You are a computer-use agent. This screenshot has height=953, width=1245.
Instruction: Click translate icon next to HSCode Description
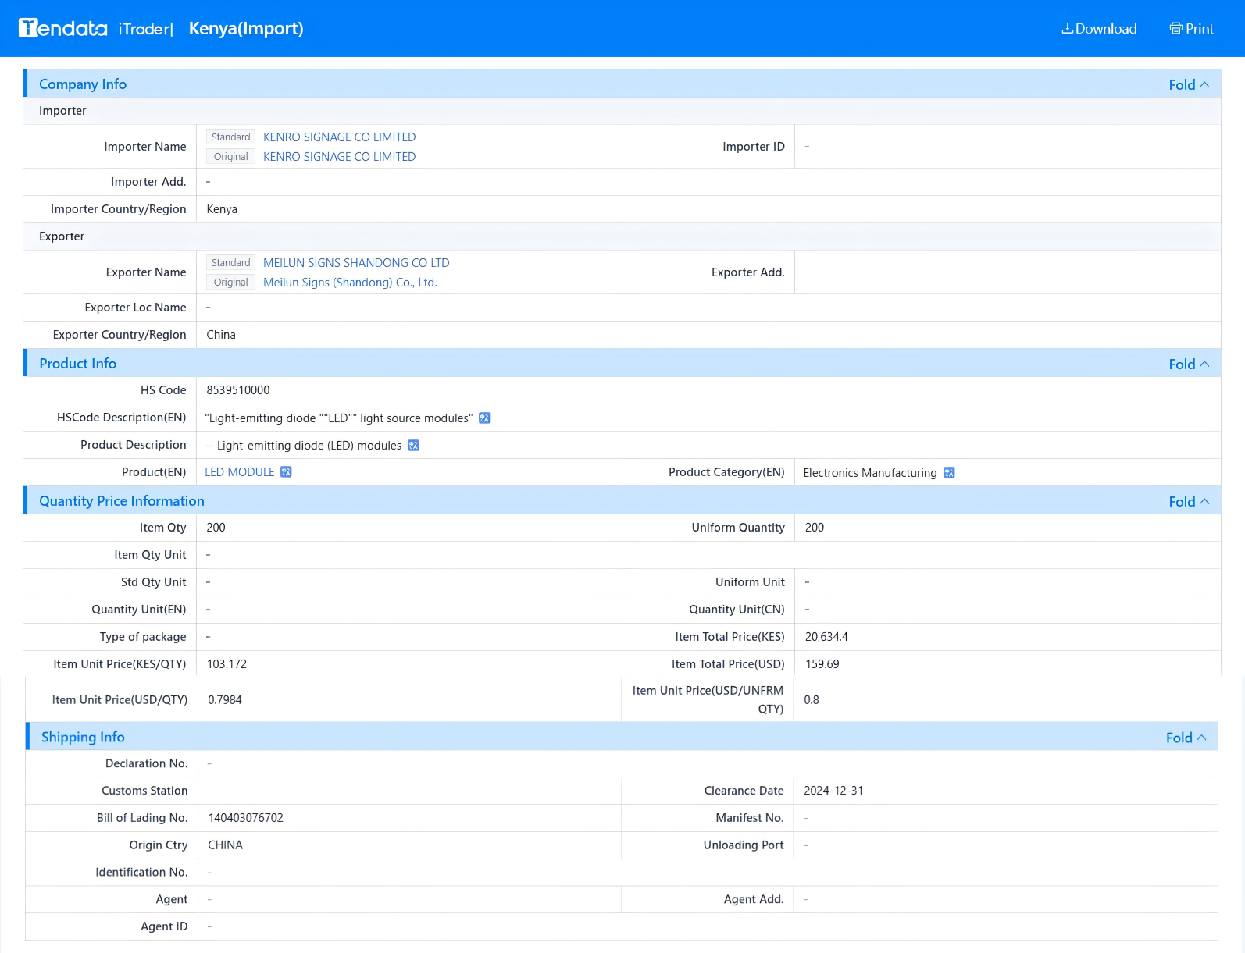point(484,418)
